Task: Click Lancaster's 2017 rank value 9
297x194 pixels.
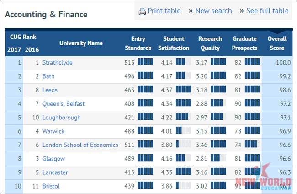Action: pyautogui.click(x=19, y=172)
